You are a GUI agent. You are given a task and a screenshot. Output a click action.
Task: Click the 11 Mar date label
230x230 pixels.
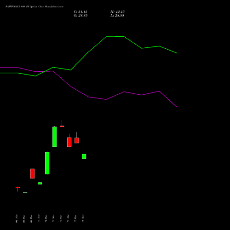click(x=46, y=218)
